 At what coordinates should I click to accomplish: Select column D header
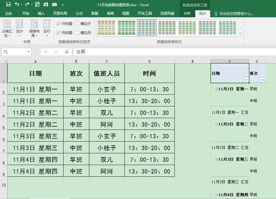(150, 61)
